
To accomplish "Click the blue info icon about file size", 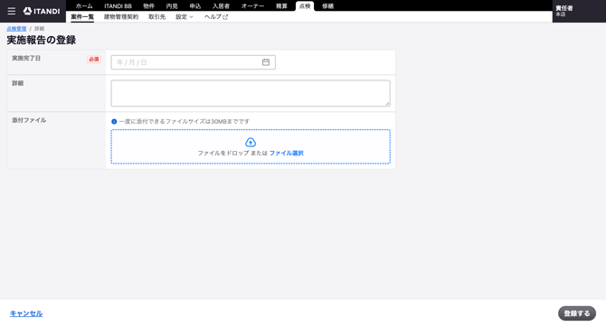I will click(x=114, y=122).
